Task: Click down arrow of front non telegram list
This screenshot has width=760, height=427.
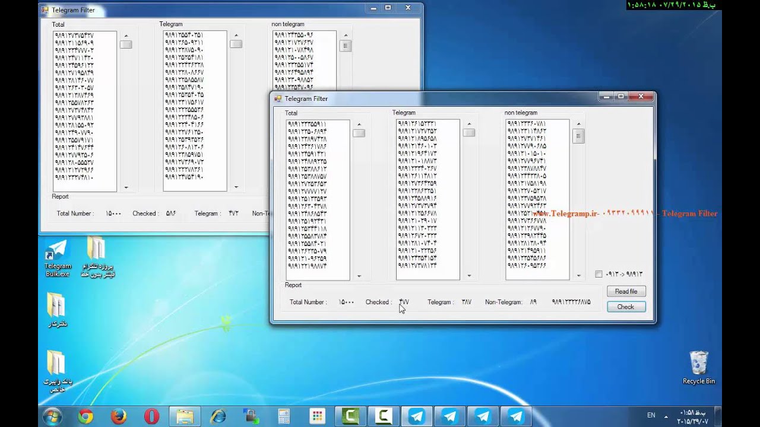Action: [578, 276]
